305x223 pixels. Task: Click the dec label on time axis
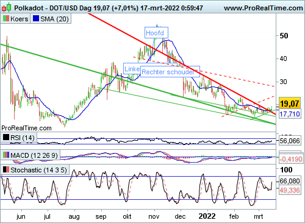point(180,216)
